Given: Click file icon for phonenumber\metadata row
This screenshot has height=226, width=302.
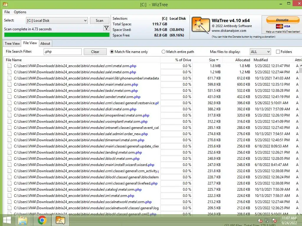Looking at the screenshot, I should pyautogui.click(x=9, y=78).
